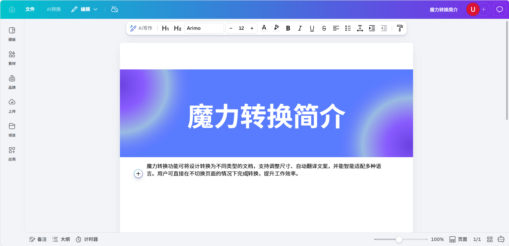This screenshot has width=509, height=246.
Task: Toggle bold formatting
Action: point(288,28)
